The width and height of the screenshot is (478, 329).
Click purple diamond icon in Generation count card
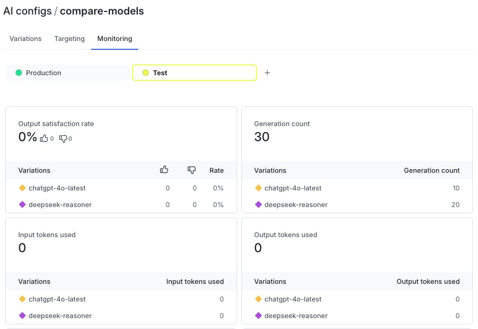pyautogui.click(x=258, y=204)
